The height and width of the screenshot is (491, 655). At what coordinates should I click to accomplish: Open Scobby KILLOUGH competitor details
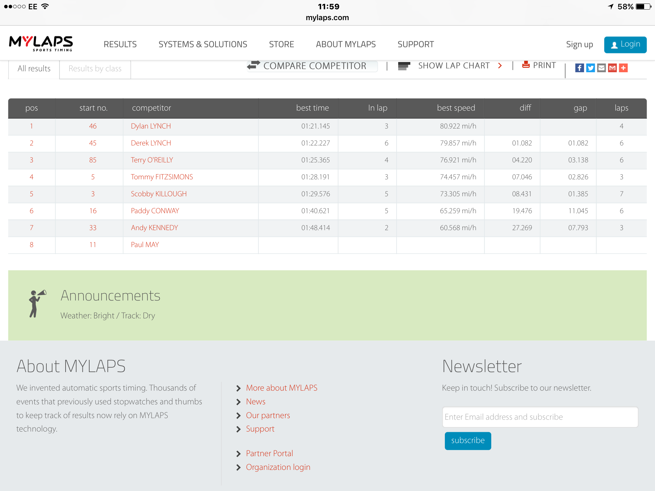point(159,194)
